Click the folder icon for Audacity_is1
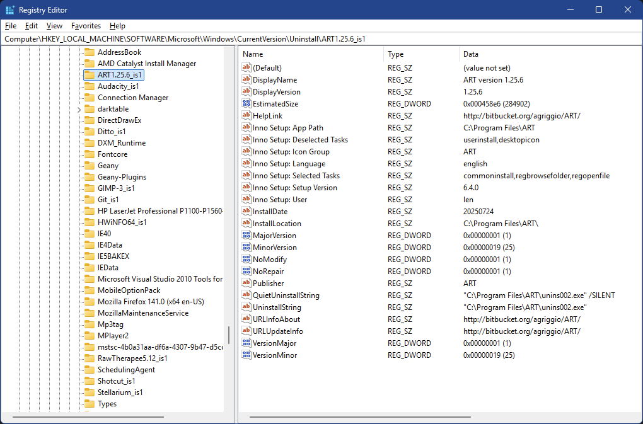643x424 pixels. [89, 86]
